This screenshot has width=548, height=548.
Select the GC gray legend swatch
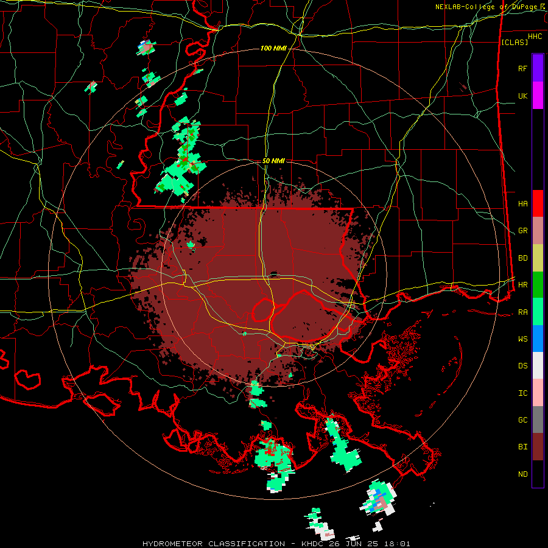538,420
